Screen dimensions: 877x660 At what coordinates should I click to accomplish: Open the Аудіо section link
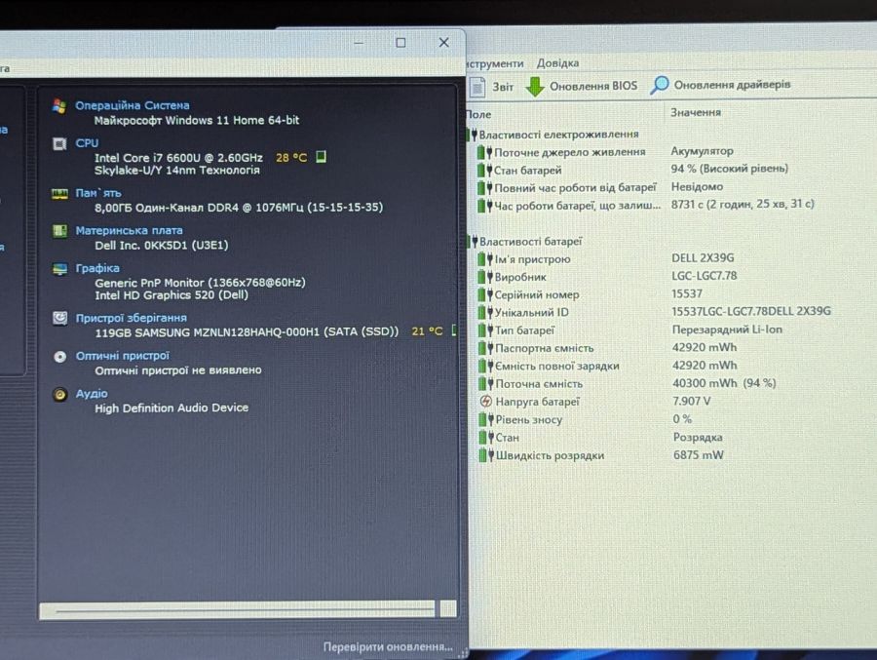92,394
